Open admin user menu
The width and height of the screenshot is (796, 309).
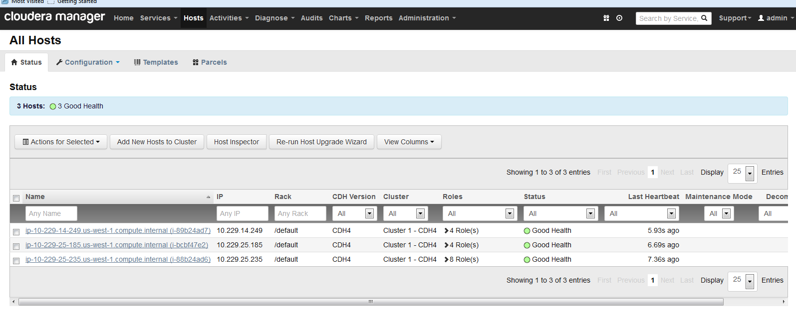[x=776, y=18]
